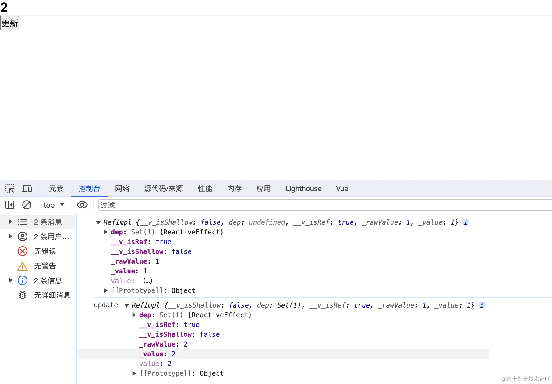
Task: Expand dep Set(1) in first RefImpl
Action: click(x=106, y=232)
